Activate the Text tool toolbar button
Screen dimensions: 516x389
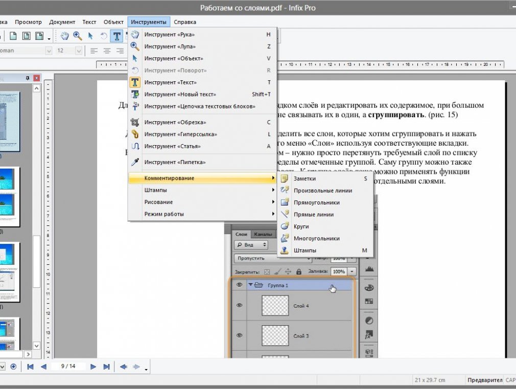(116, 36)
